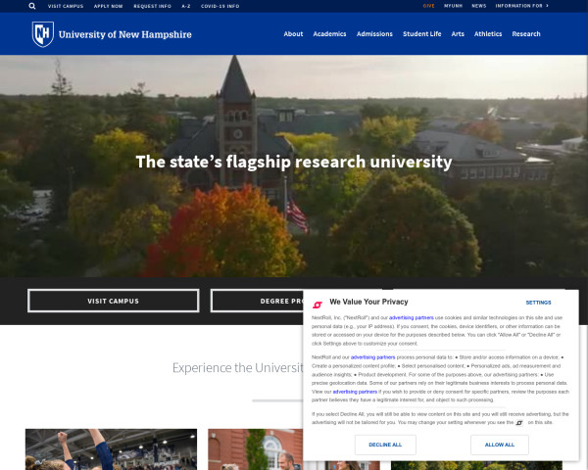Open the search magnifier icon
This screenshot has width=588, height=470.
pos(32,6)
